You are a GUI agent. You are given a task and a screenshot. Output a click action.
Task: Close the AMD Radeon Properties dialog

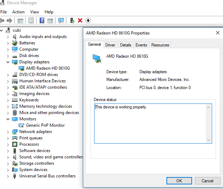pos(218,33)
